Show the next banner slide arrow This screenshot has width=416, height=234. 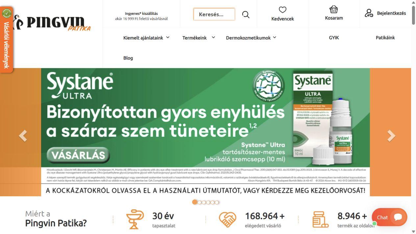pos(391,136)
